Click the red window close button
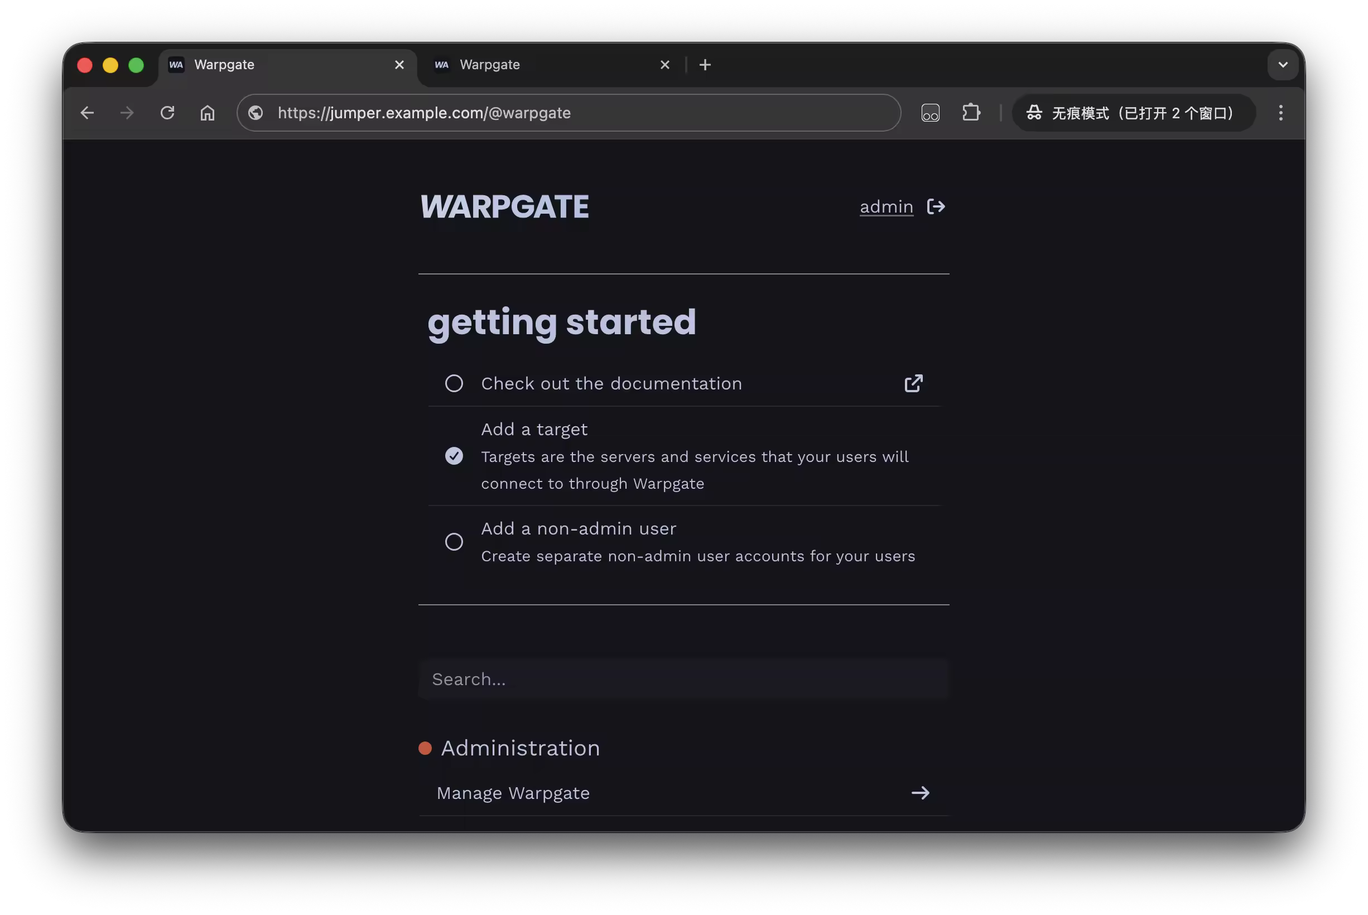 pos(85,65)
